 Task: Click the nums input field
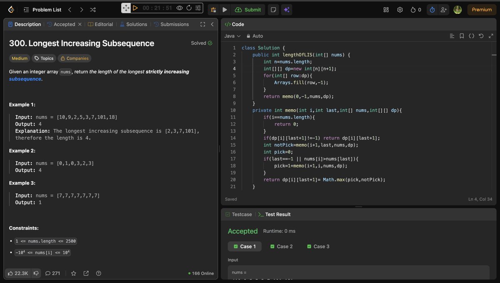(x=358, y=273)
